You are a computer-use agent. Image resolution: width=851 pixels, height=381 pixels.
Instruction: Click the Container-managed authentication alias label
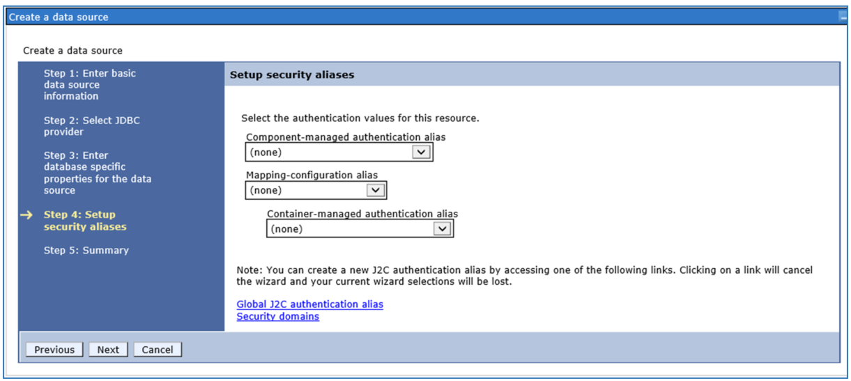pyautogui.click(x=362, y=214)
